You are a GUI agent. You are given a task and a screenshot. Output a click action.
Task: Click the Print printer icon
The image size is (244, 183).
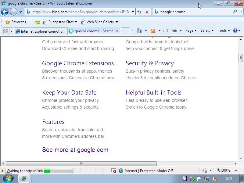pyautogui.click(x=174, y=31)
